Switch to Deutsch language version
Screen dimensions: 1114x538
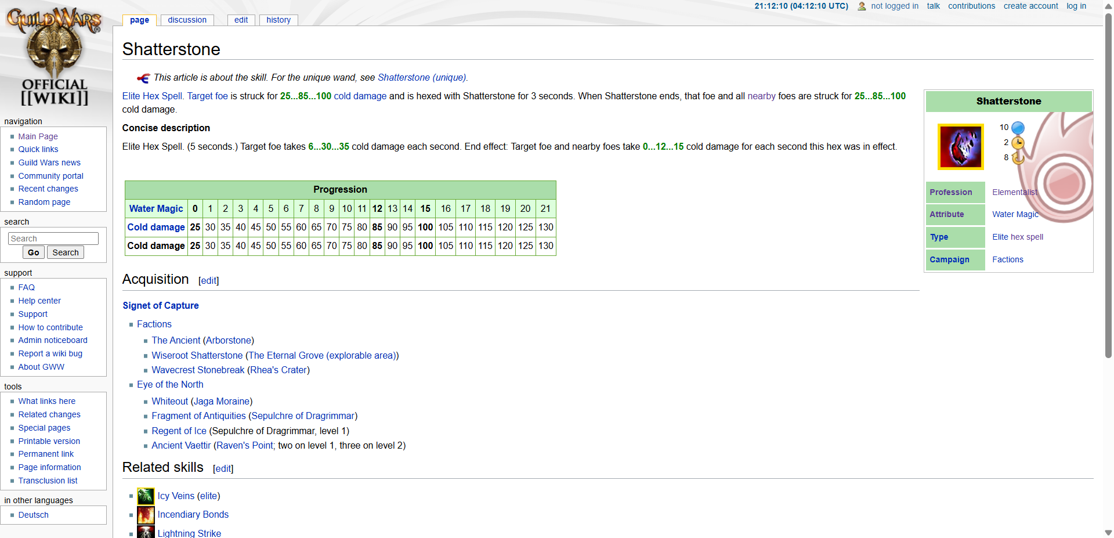click(34, 515)
